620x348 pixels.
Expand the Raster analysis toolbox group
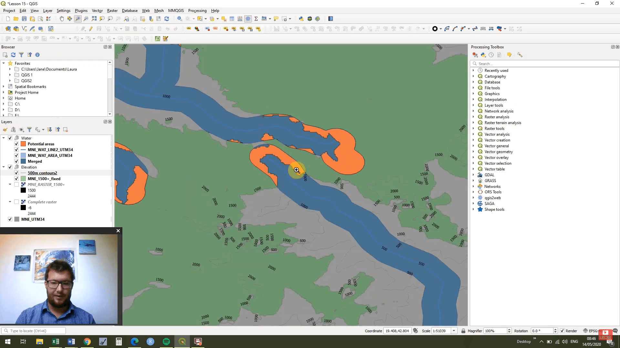coord(473,117)
